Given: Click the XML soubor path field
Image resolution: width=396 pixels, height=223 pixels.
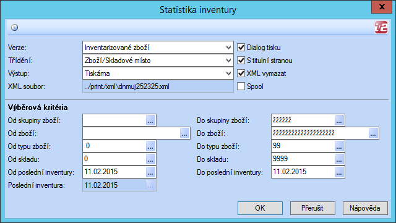Looking at the screenshot, I should [158, 86].
